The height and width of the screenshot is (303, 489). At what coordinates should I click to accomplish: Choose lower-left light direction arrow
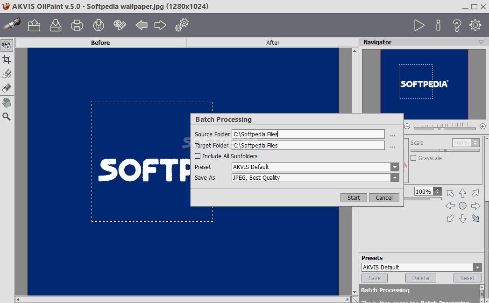(x=450, y=218)
